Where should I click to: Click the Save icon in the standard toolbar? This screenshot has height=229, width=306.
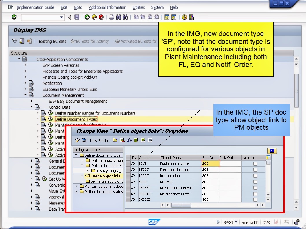(77, 17)
